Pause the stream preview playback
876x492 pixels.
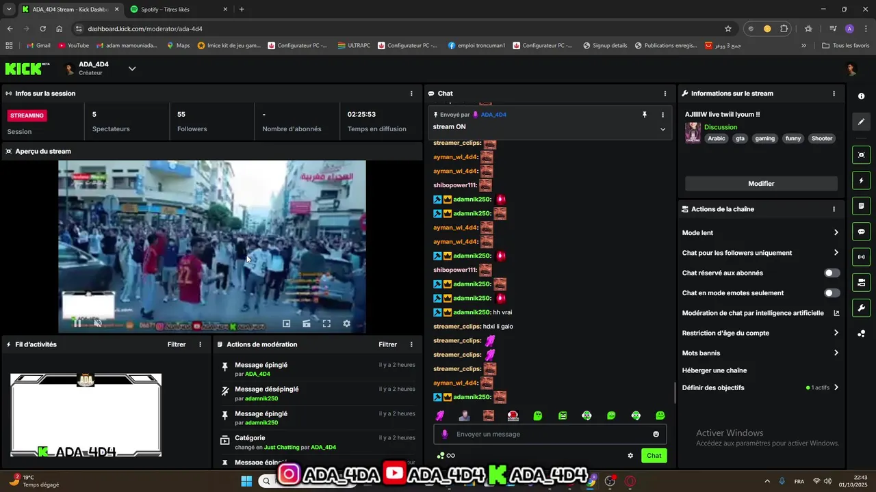(x=77, y=323)
